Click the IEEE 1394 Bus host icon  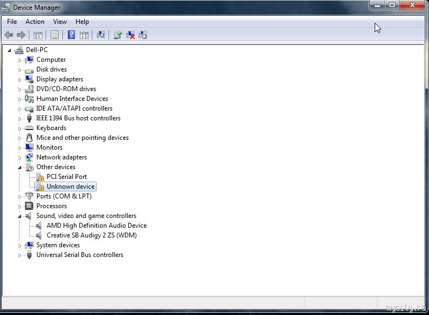tap(29, 118)
